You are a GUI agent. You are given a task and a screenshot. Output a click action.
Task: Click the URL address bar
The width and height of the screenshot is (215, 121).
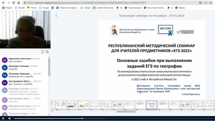[104, 3]
